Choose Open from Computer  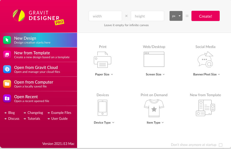[39, 84]
